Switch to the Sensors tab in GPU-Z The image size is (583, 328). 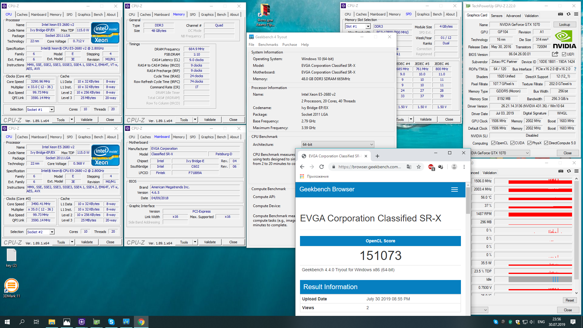pyautogui.click(x=496, y=16)
